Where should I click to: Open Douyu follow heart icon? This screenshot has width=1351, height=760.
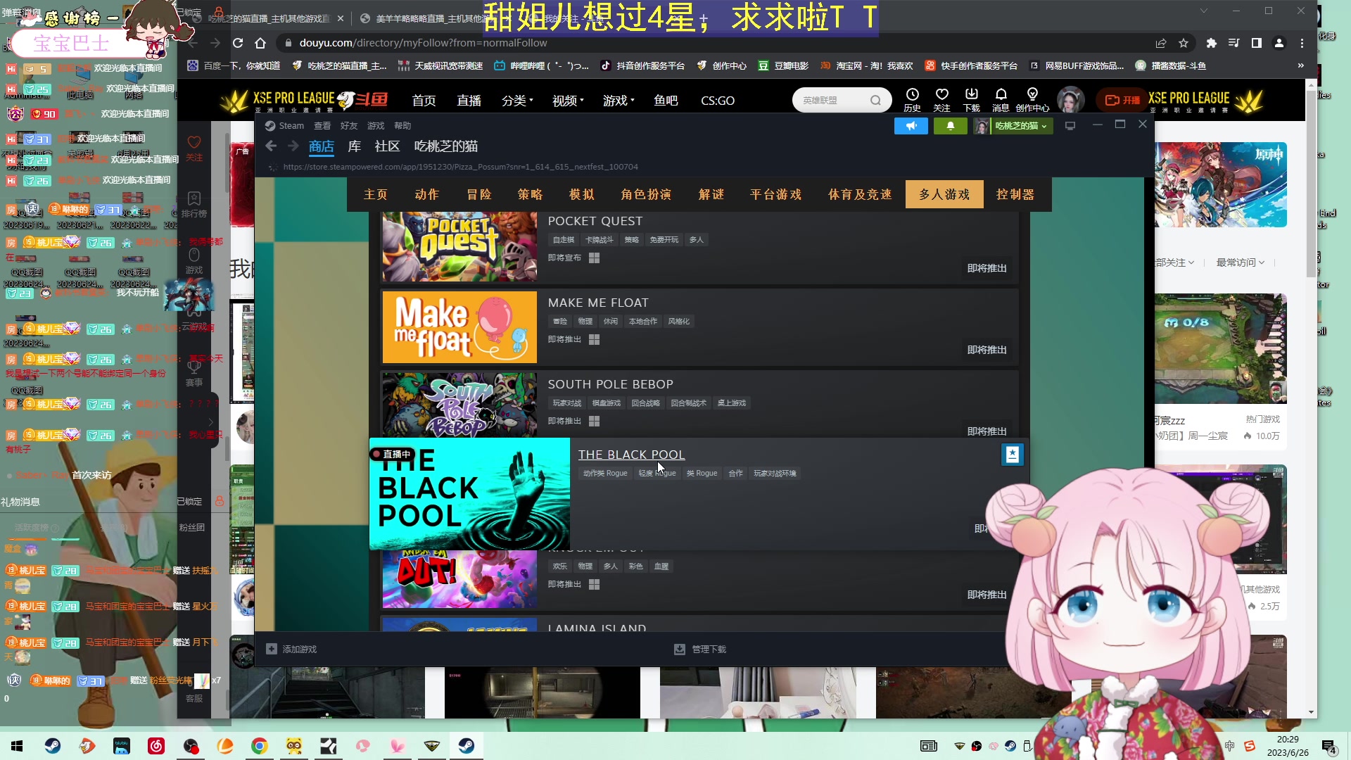[x=941, y=94]
